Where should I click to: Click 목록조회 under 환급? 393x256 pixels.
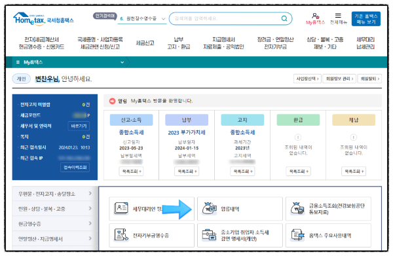[298, 172]
